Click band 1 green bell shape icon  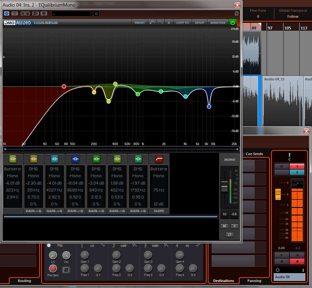click(13, 159)
